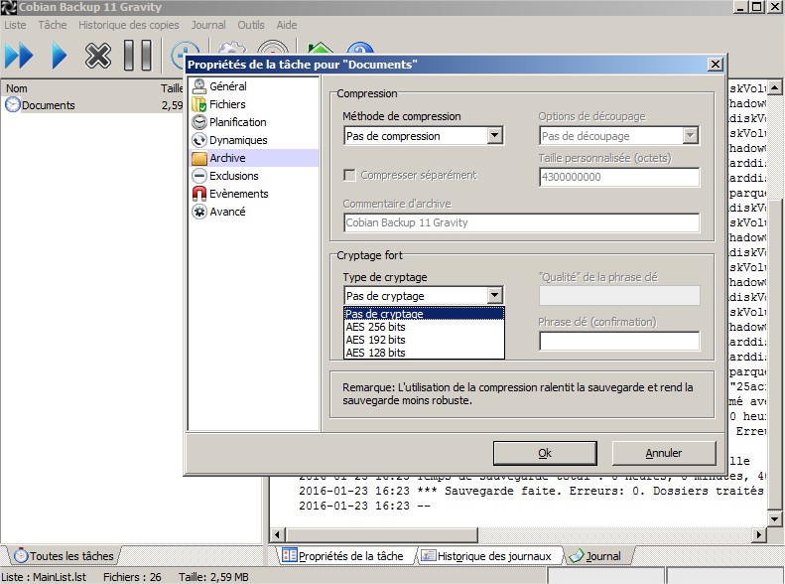Image resolution: width=785 pixels, height=584 pixels.
Task: Click log scroll-right arrow
Action: tap(759, 534)
